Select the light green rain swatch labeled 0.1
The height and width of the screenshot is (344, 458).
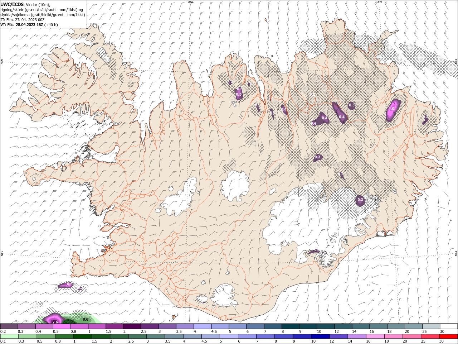coord(10,336)
